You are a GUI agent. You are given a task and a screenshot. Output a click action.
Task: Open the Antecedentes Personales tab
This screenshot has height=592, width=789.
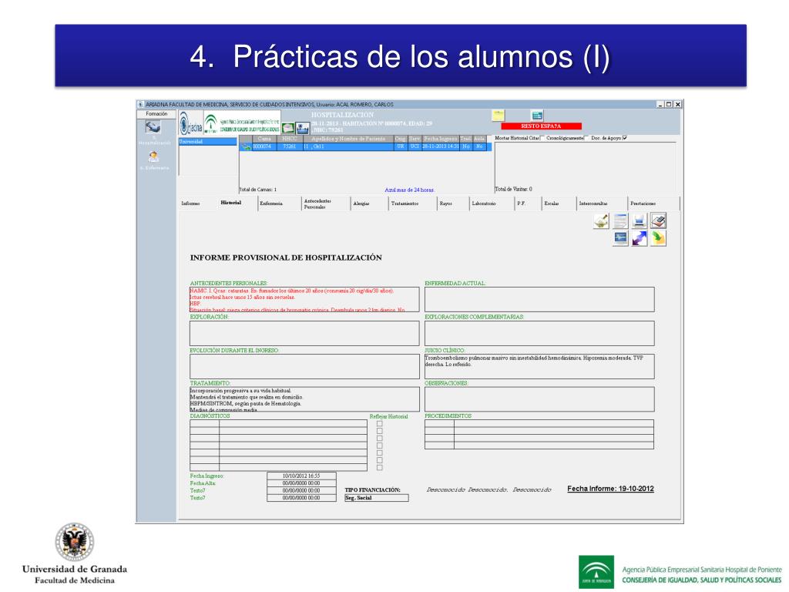click(x=318, y=203)
